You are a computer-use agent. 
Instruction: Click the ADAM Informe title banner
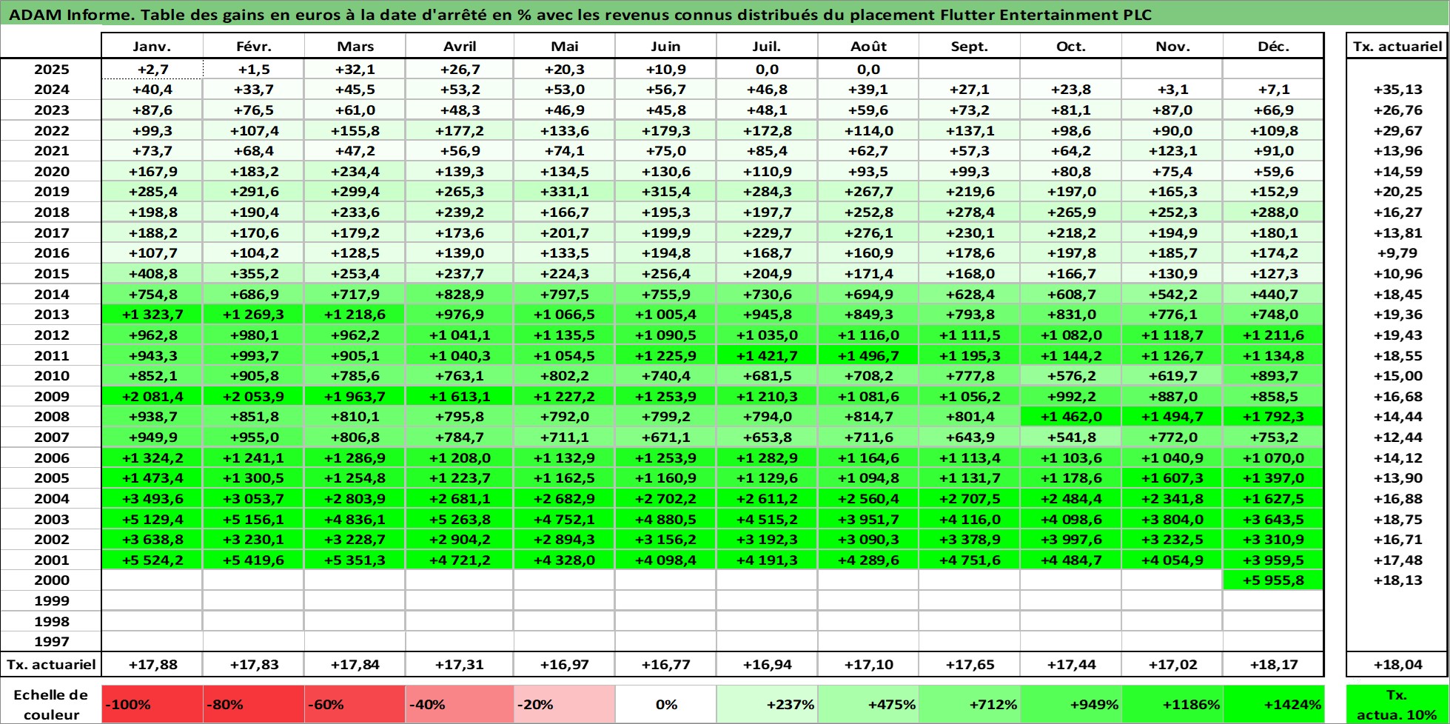click(725, 14)
